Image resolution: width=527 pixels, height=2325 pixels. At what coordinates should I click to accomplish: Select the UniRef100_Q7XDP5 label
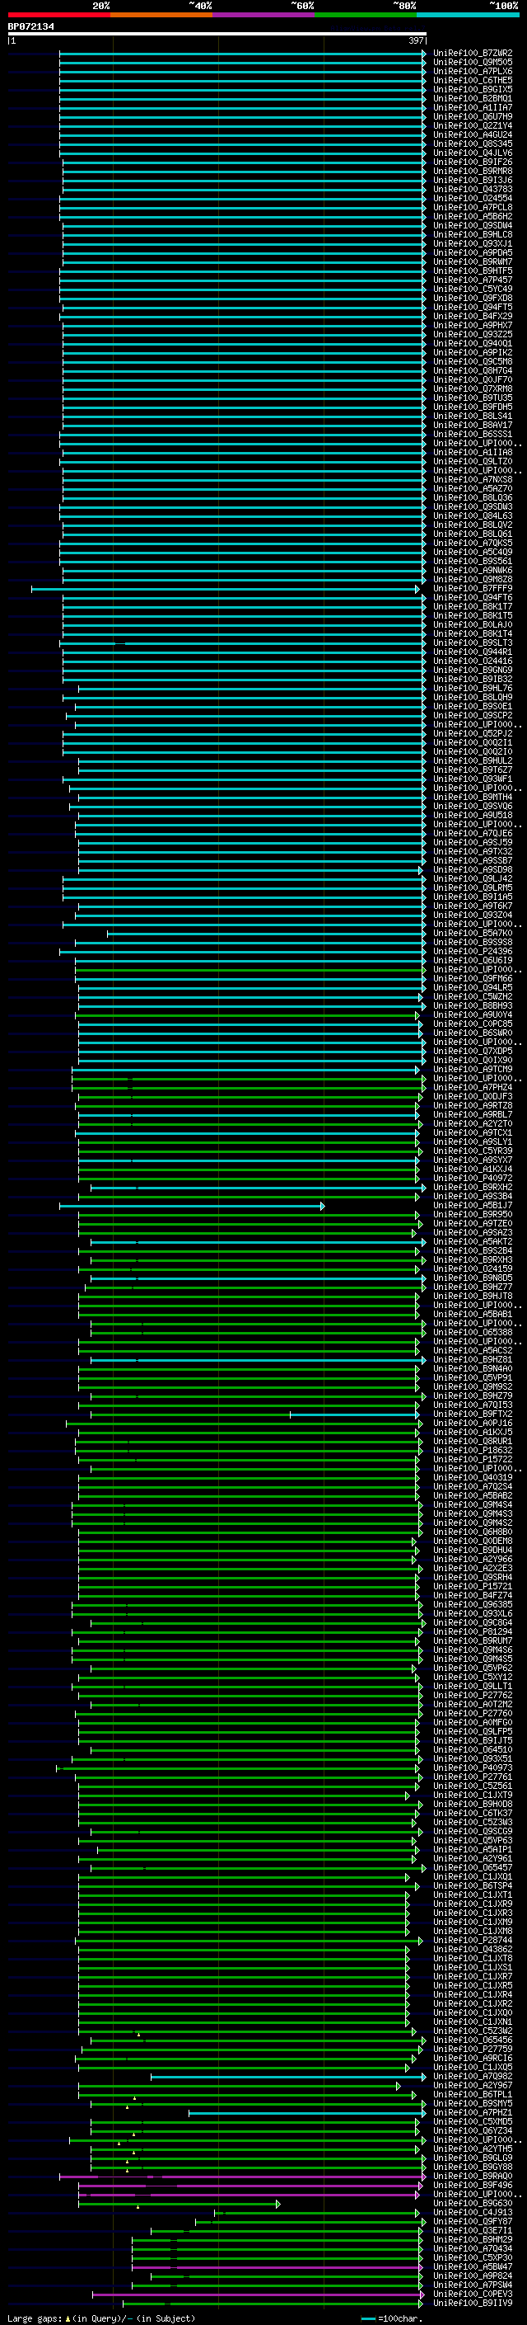click(473, 1051)
